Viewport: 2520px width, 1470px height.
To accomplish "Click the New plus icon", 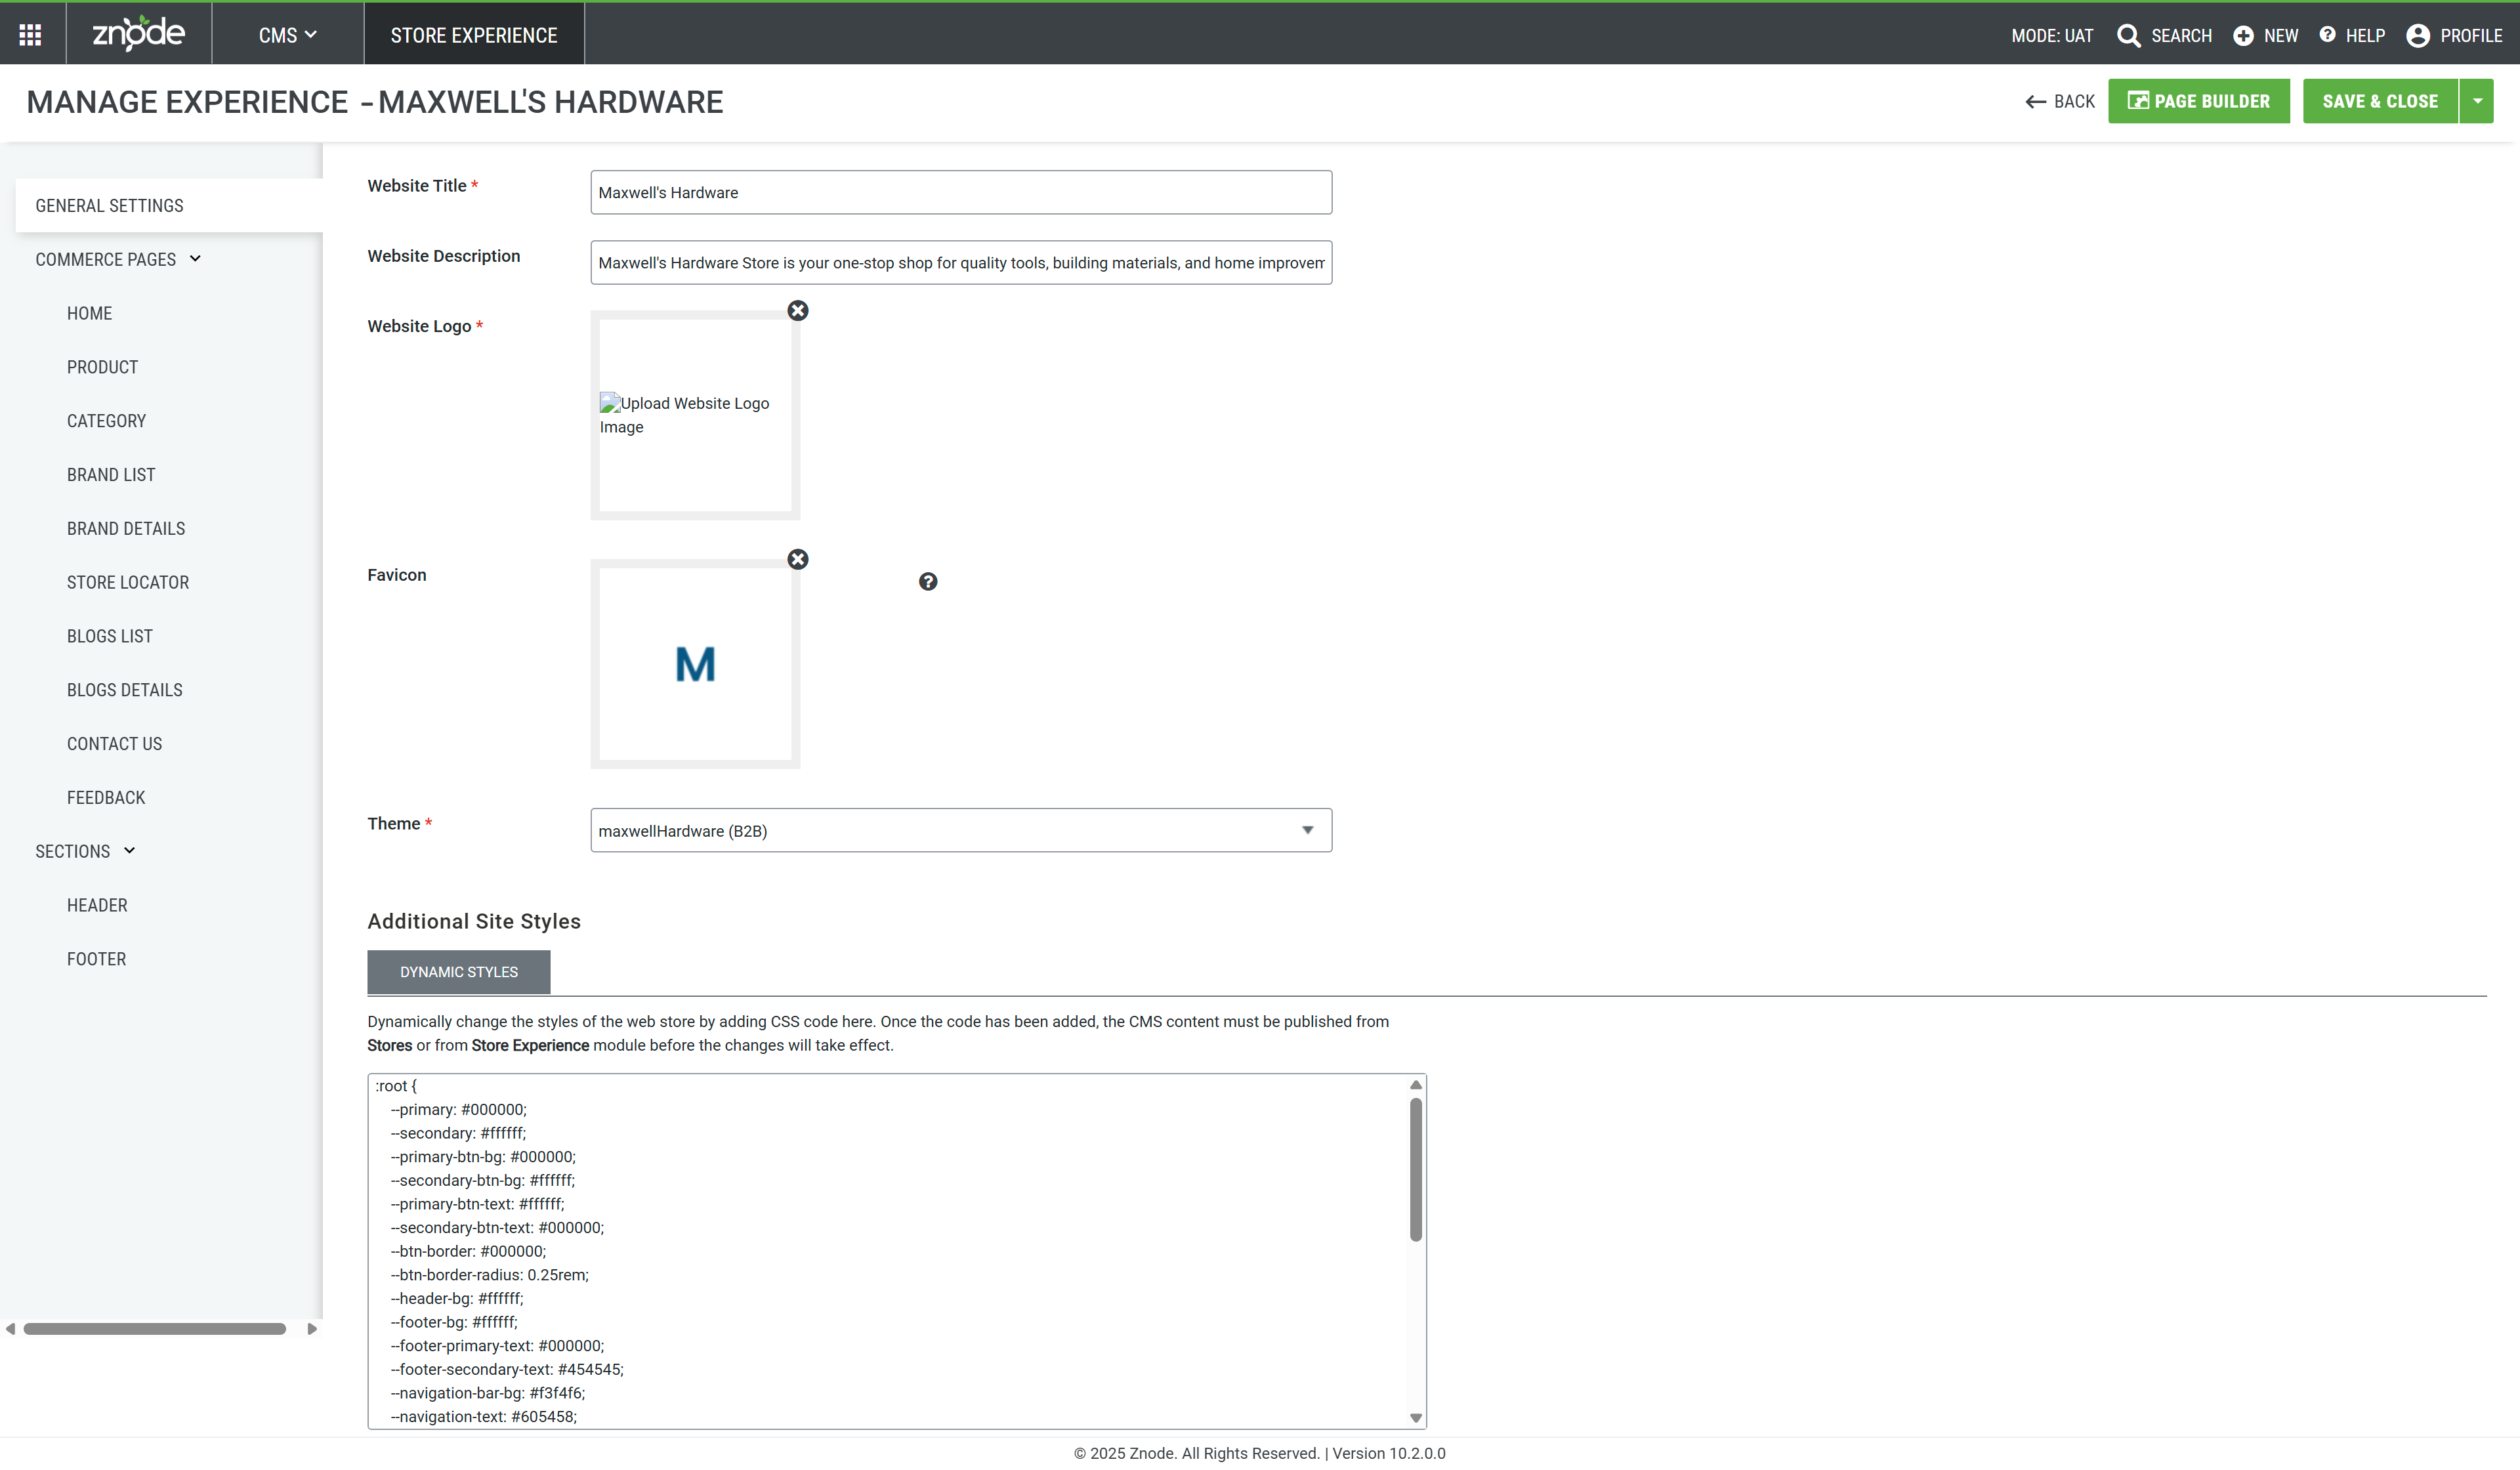I will (2243, 36).
